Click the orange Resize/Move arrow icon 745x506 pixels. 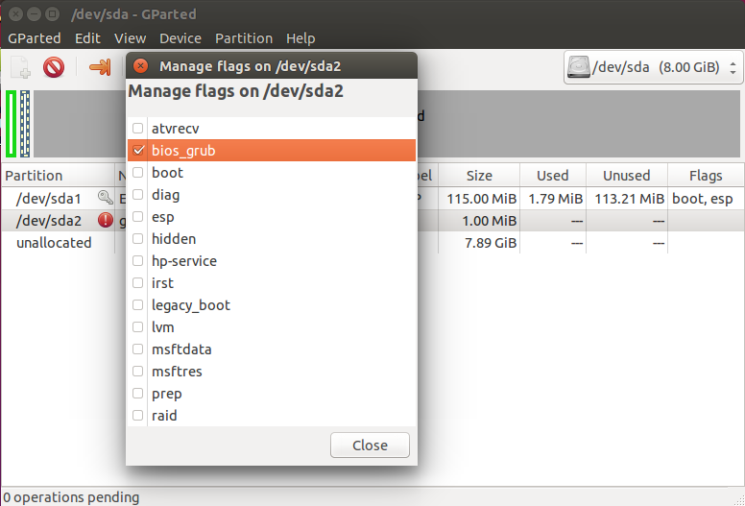[x=99, y=67]
